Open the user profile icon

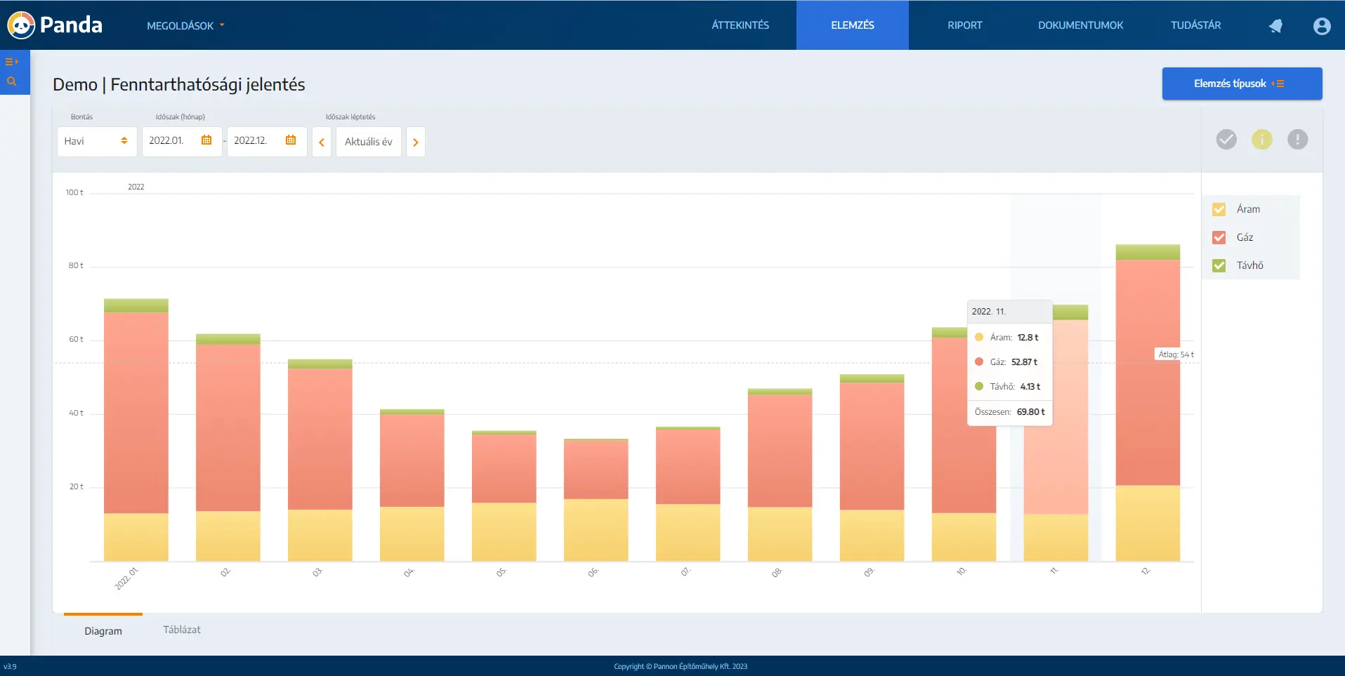(1321, 26)
